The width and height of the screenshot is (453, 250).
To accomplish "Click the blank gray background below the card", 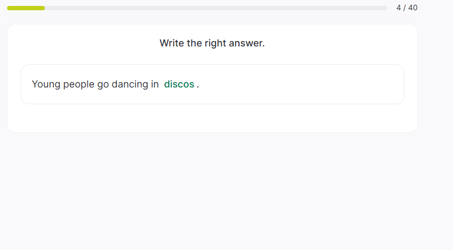I will 216,189.
